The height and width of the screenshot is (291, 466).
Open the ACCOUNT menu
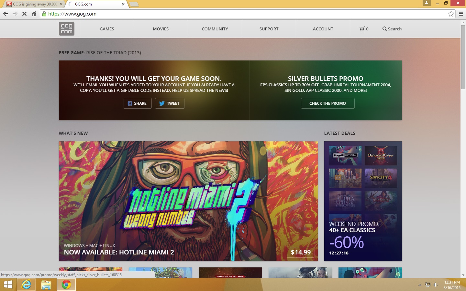coord(323,29)
